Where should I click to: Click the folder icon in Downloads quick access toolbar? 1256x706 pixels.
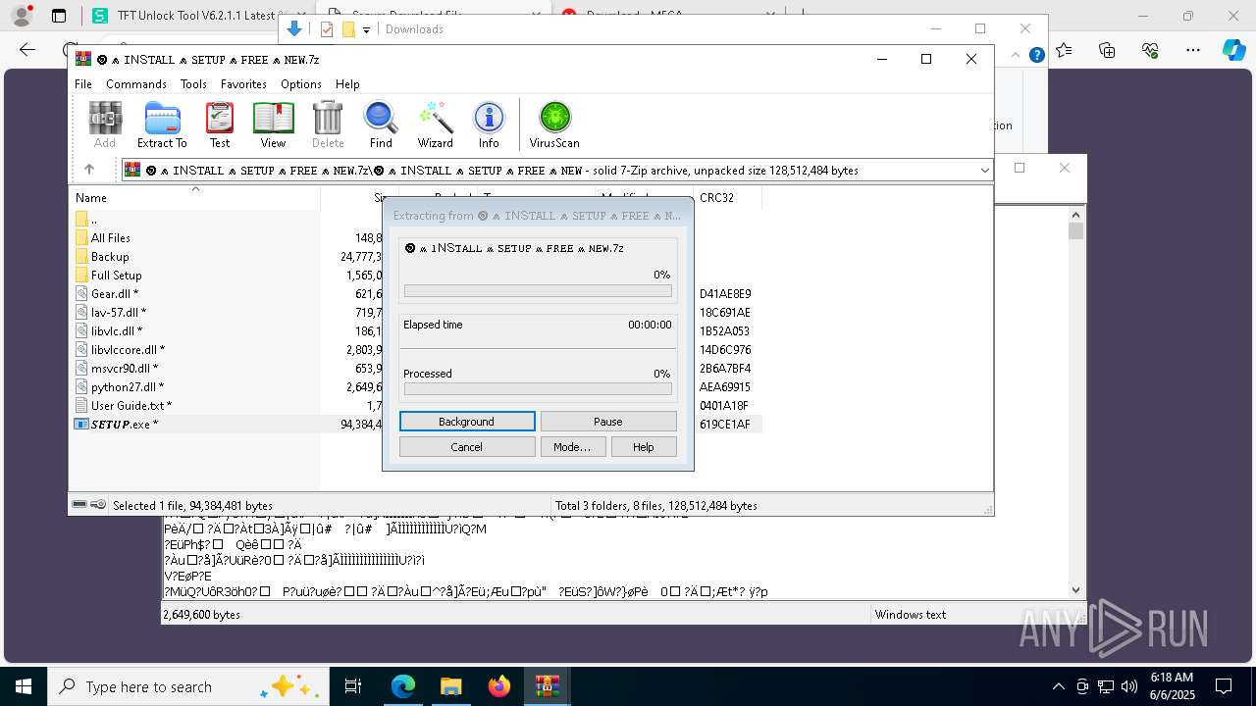coord(347,29)
